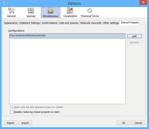Confirm settings with the OK button
This screenshot has width=149, height=129.
(x=124, y=123)
